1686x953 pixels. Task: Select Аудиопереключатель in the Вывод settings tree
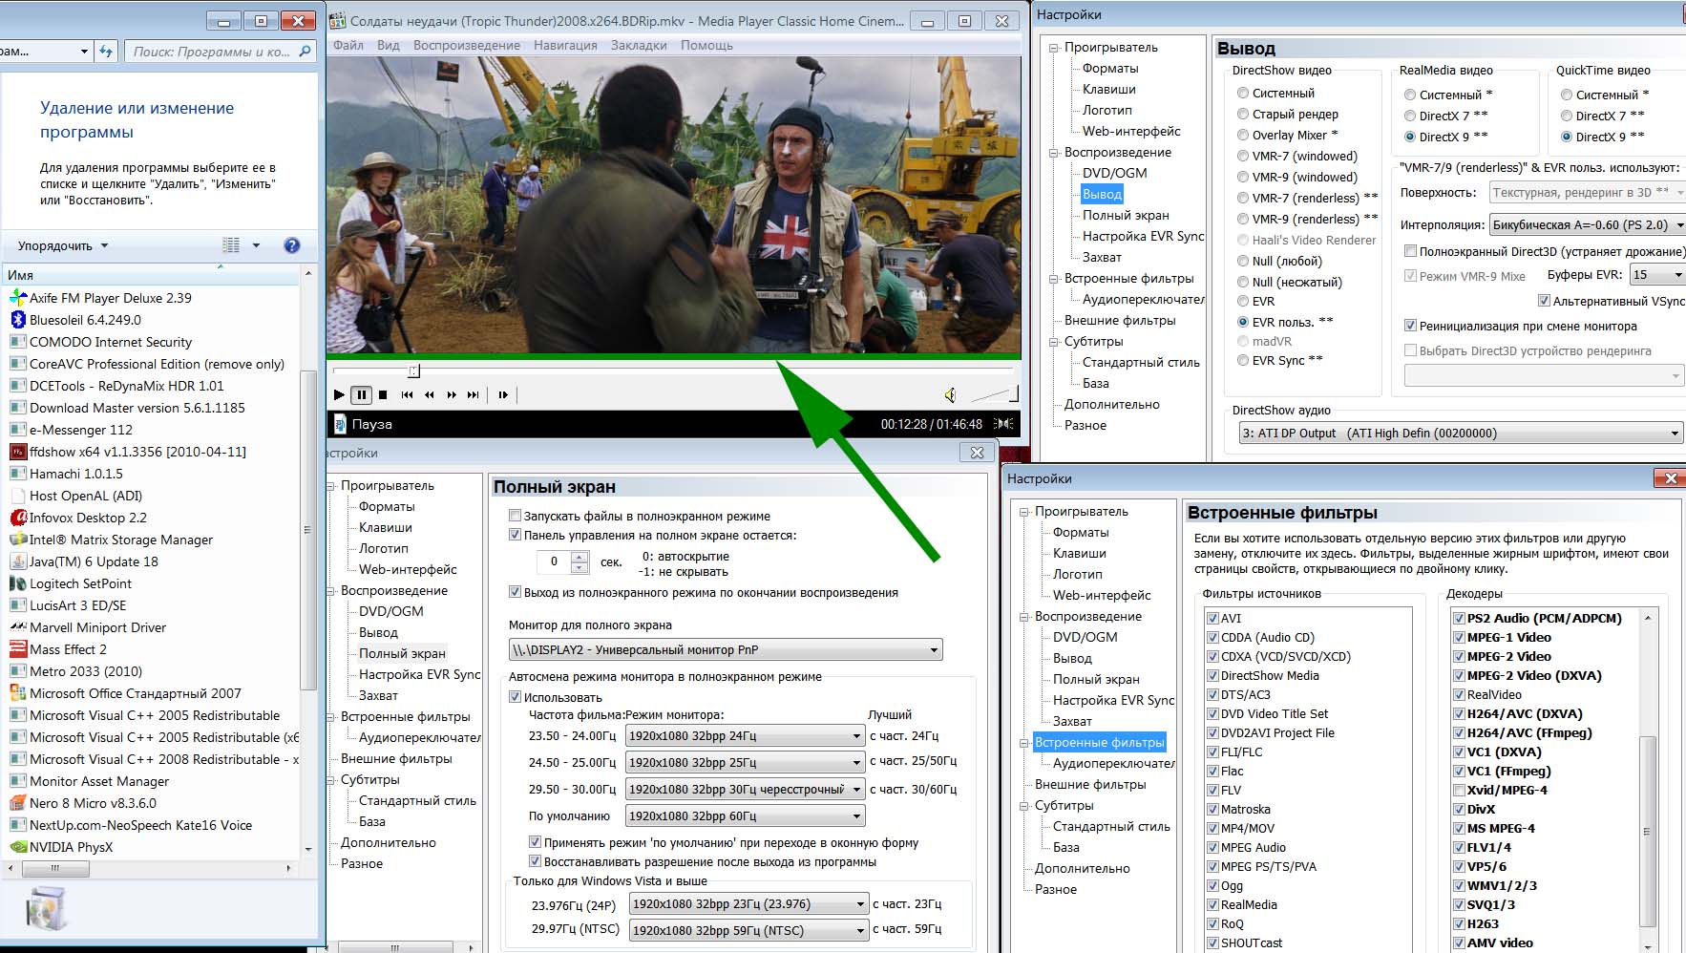coord(1144,299)
